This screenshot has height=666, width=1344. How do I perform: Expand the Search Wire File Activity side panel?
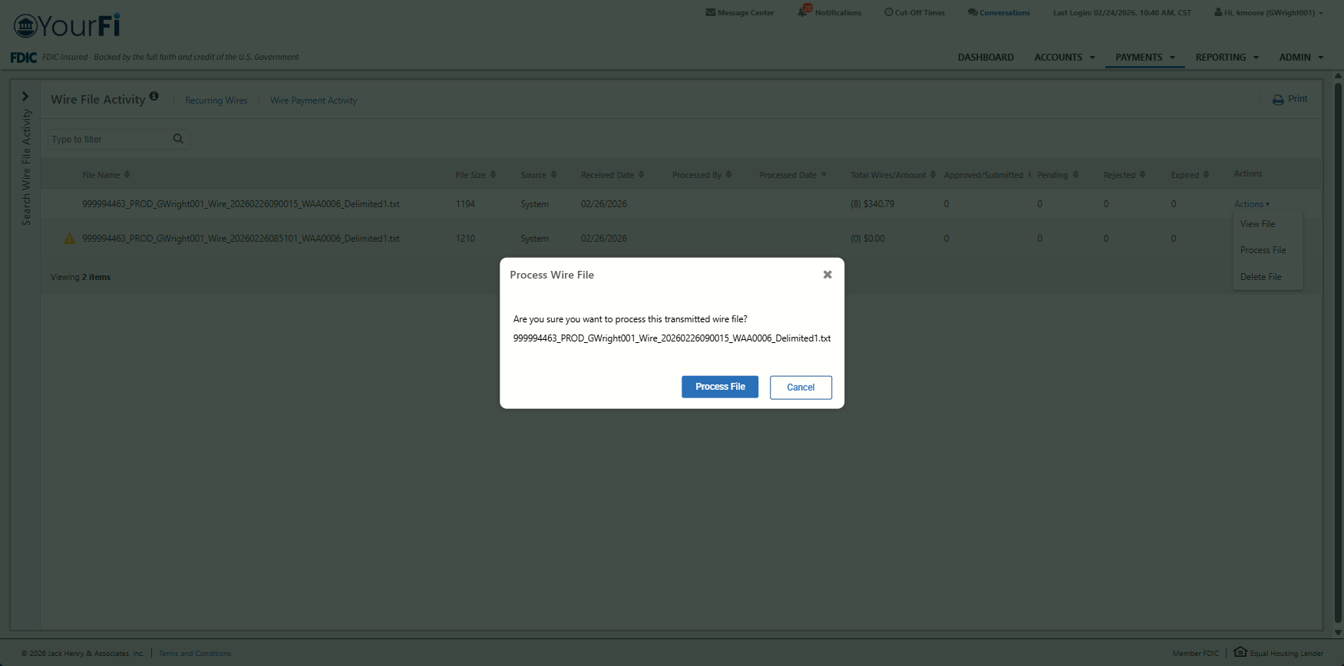click(25, 97)
